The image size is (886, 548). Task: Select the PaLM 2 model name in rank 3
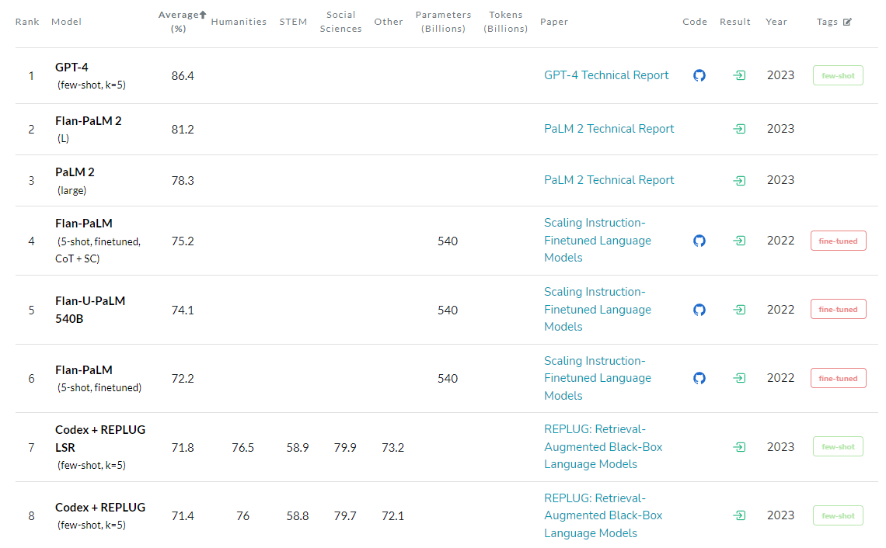coord(75,172)
